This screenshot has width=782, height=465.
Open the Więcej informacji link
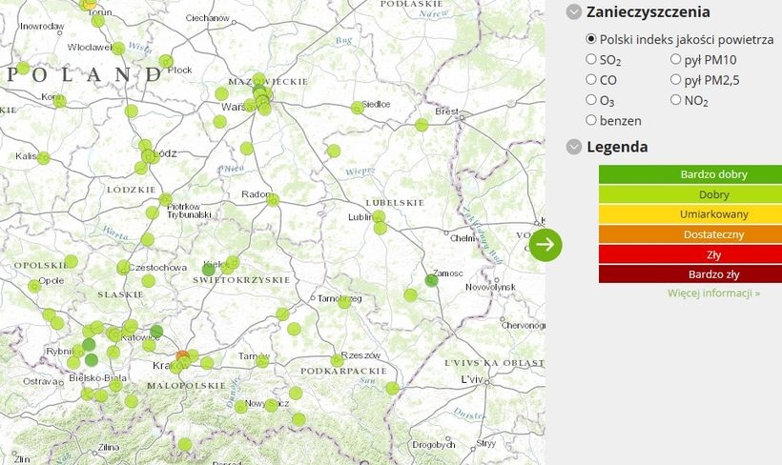[713, 293]
